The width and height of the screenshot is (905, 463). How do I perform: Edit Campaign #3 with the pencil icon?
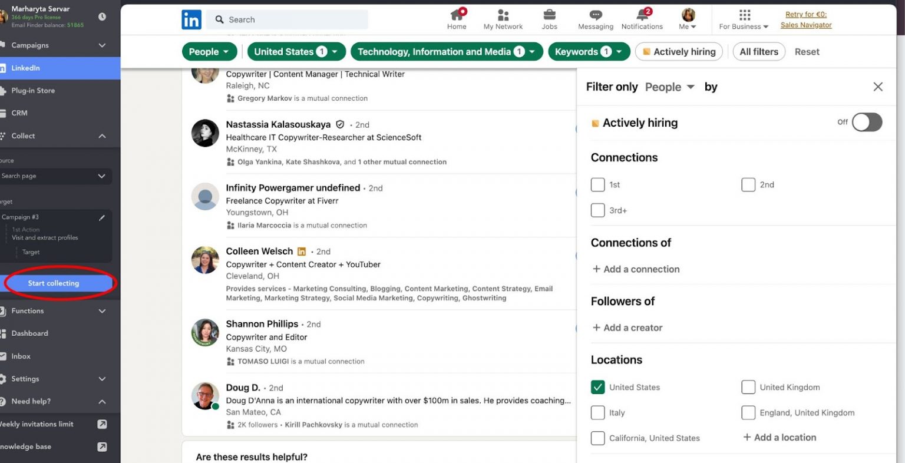(x=101, y=217)
